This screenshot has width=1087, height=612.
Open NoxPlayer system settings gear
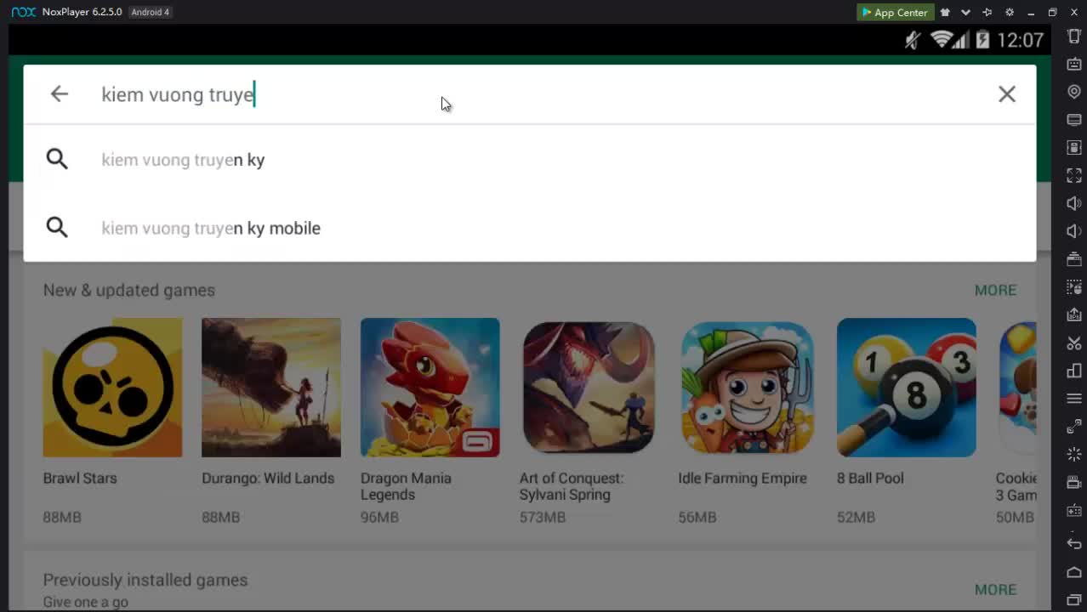click(1010, 12)
